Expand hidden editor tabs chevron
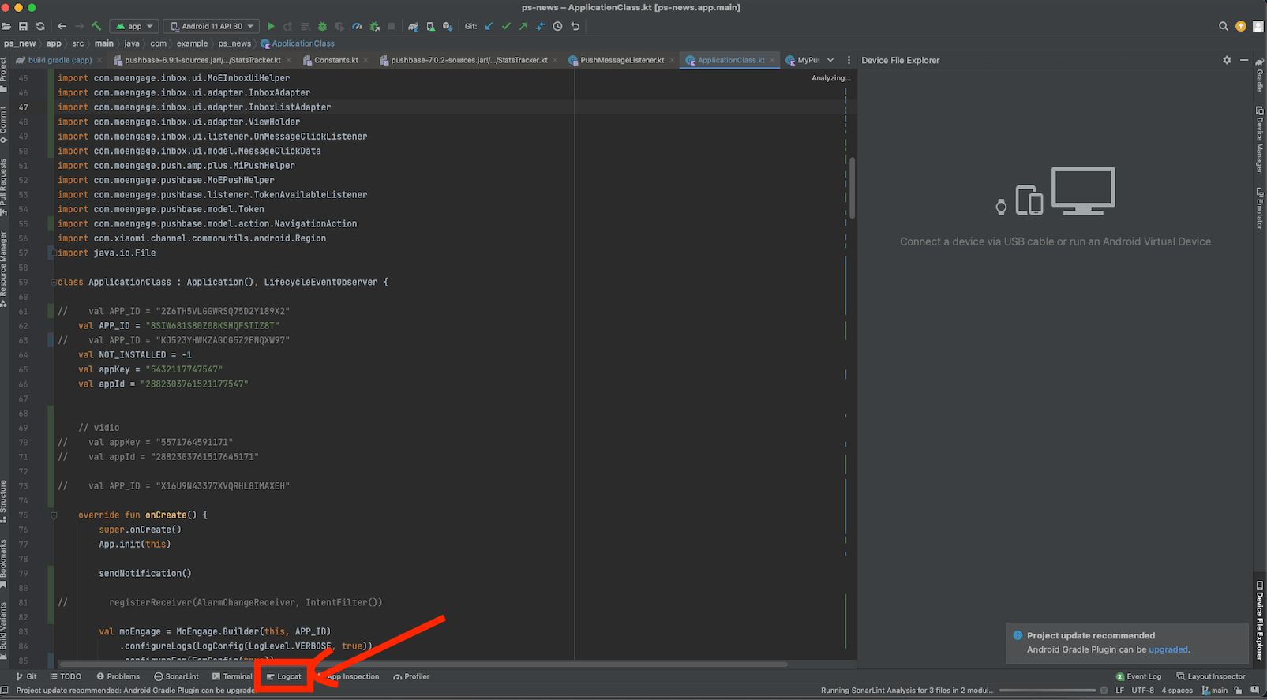The width and height of the screenshot is (1267, 700). tap(830, 60)
